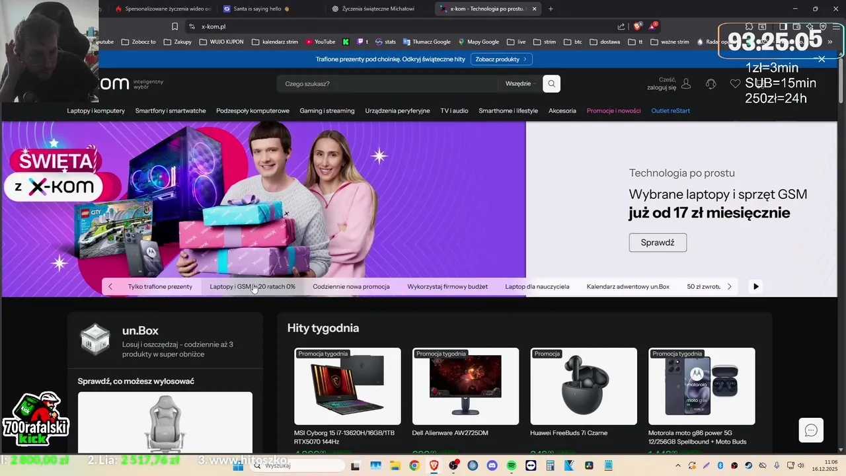Switch to Spersonalizowane życzenia wideo tab
This screenshot has height=476, width=846.
tap(163, 9)
